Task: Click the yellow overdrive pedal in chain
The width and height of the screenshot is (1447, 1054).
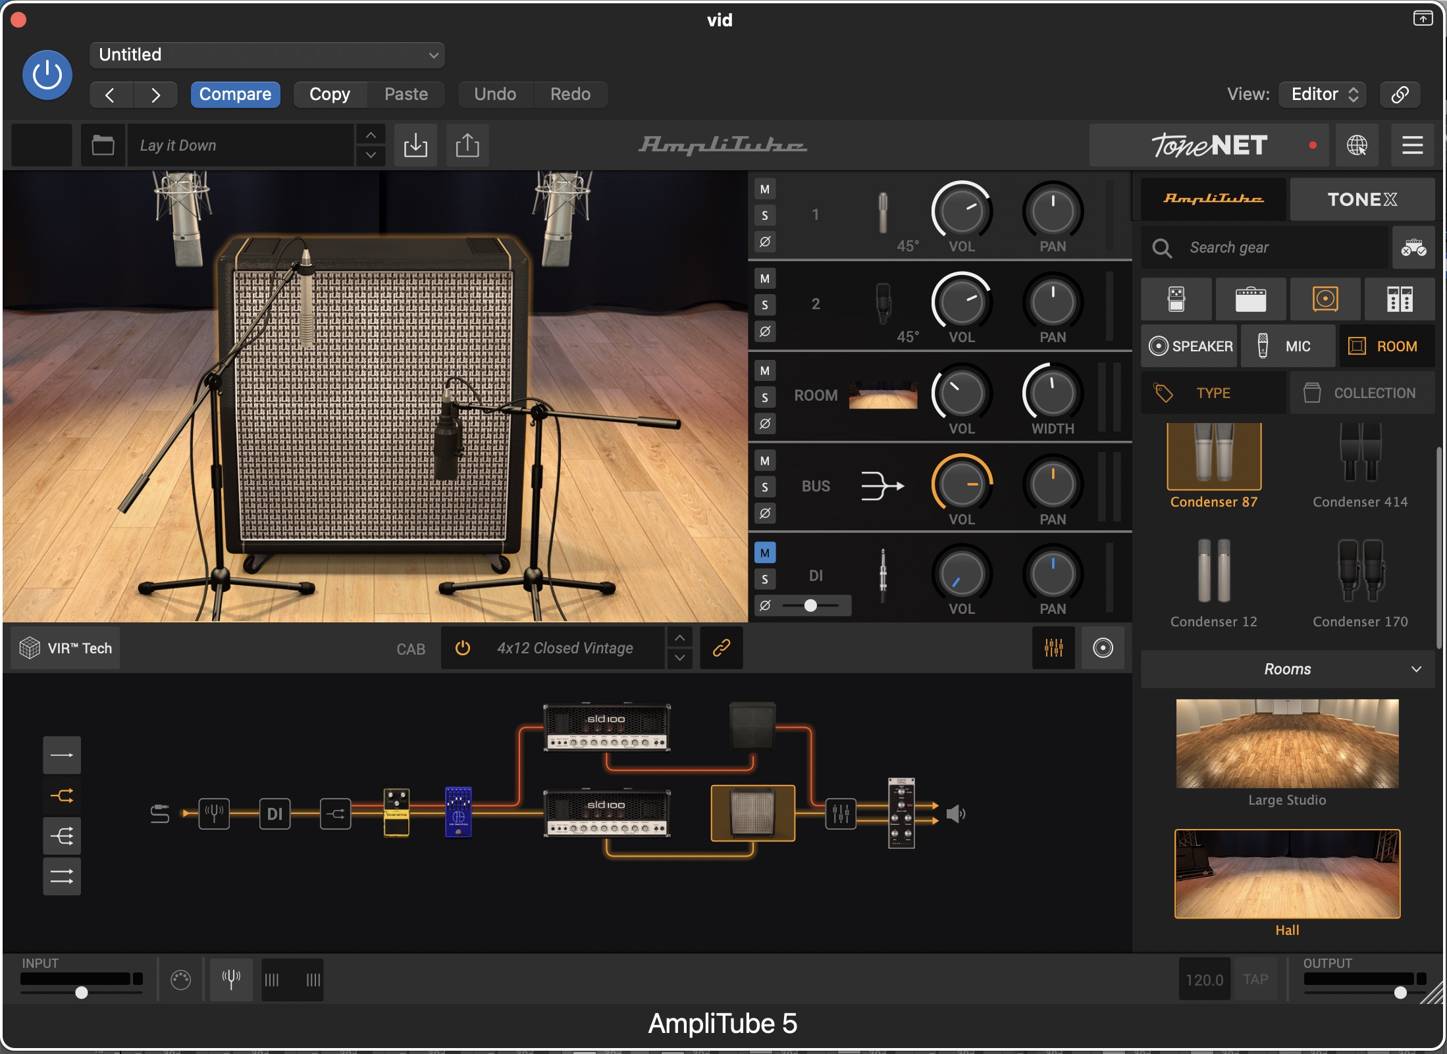Action: coord(396,813)
